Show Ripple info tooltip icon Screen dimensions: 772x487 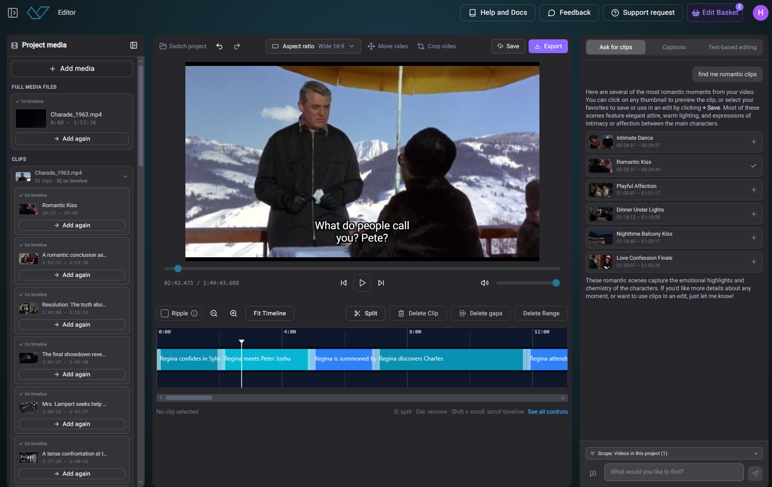[x=194, y=313]
